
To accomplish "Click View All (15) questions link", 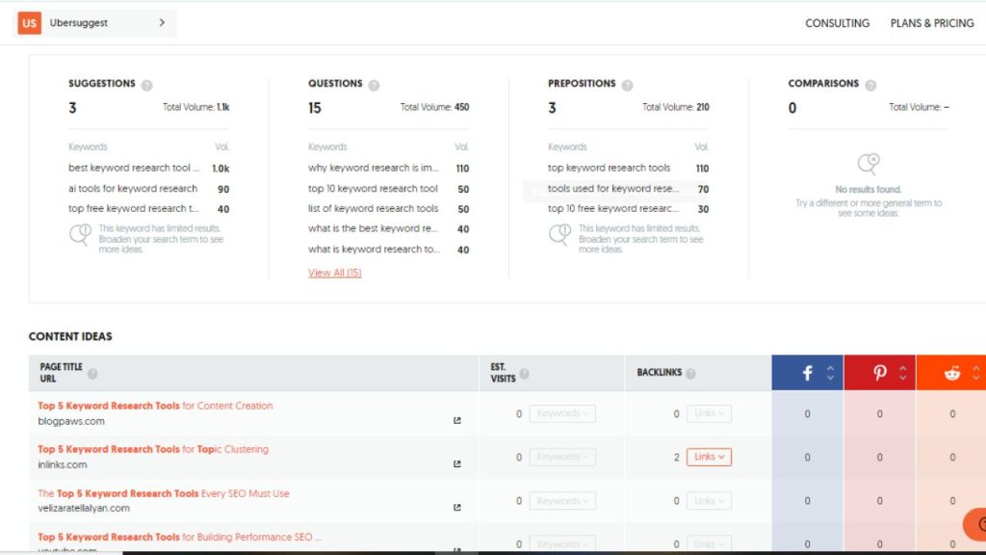I will (x=334, y=273).
